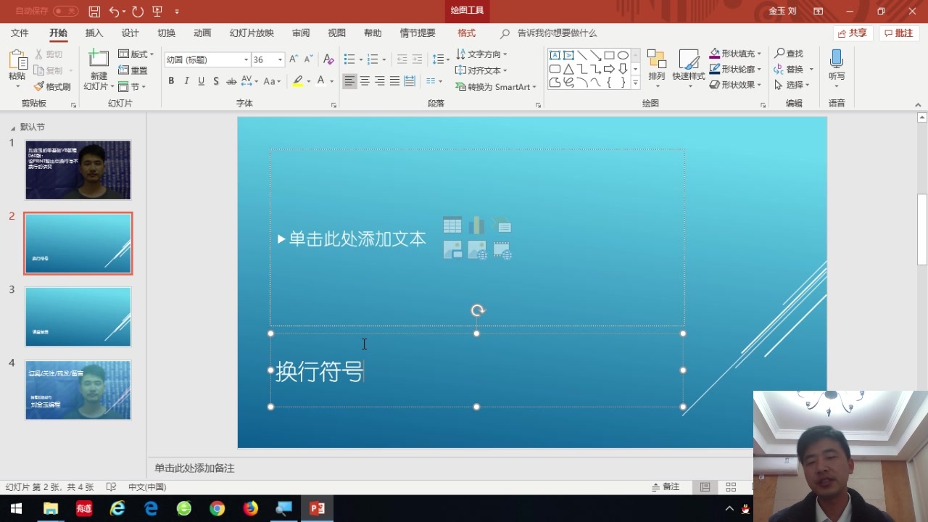928x522 pixels.
Task: Click Shape Outline (形状轮廓) color pen
Action: [x=715, y=70]
